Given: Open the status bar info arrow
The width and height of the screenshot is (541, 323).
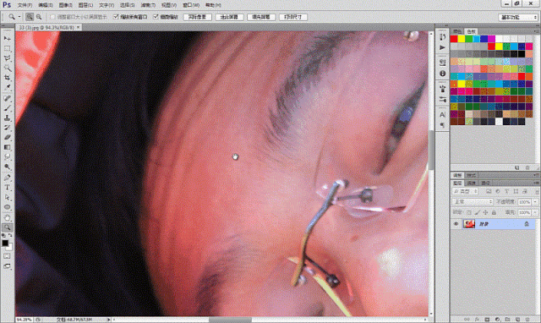Looking at the screenshot, I should (108, 320).
